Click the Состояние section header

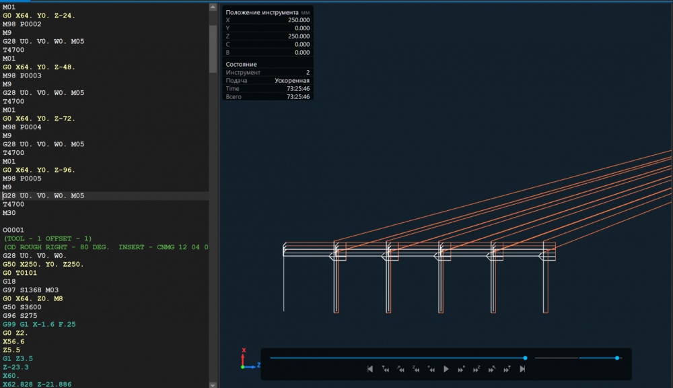pos(241,65)
